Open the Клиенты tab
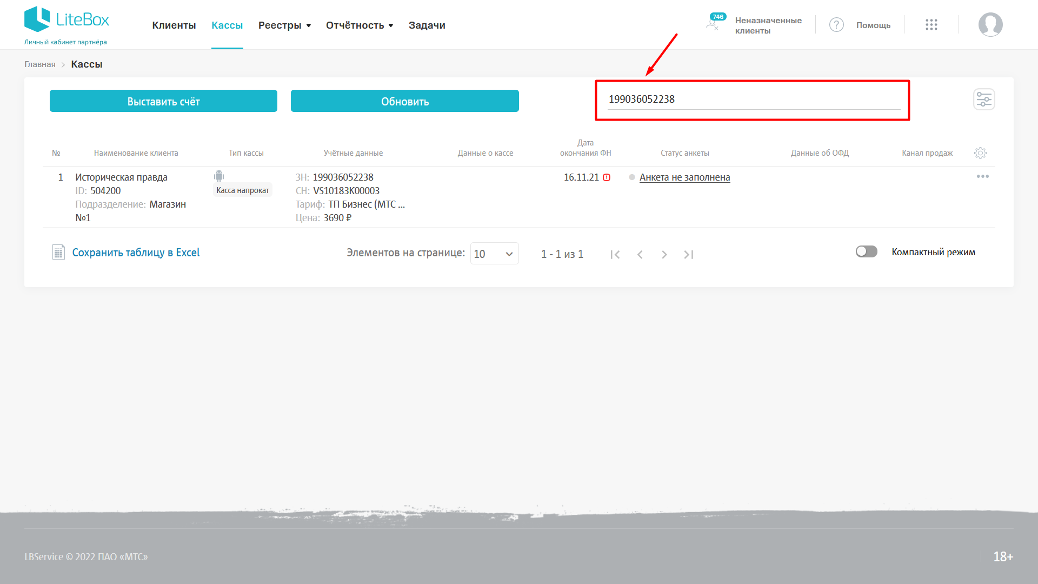The image size is (1038, 584). pyautogui.click(x=174, y=25)
